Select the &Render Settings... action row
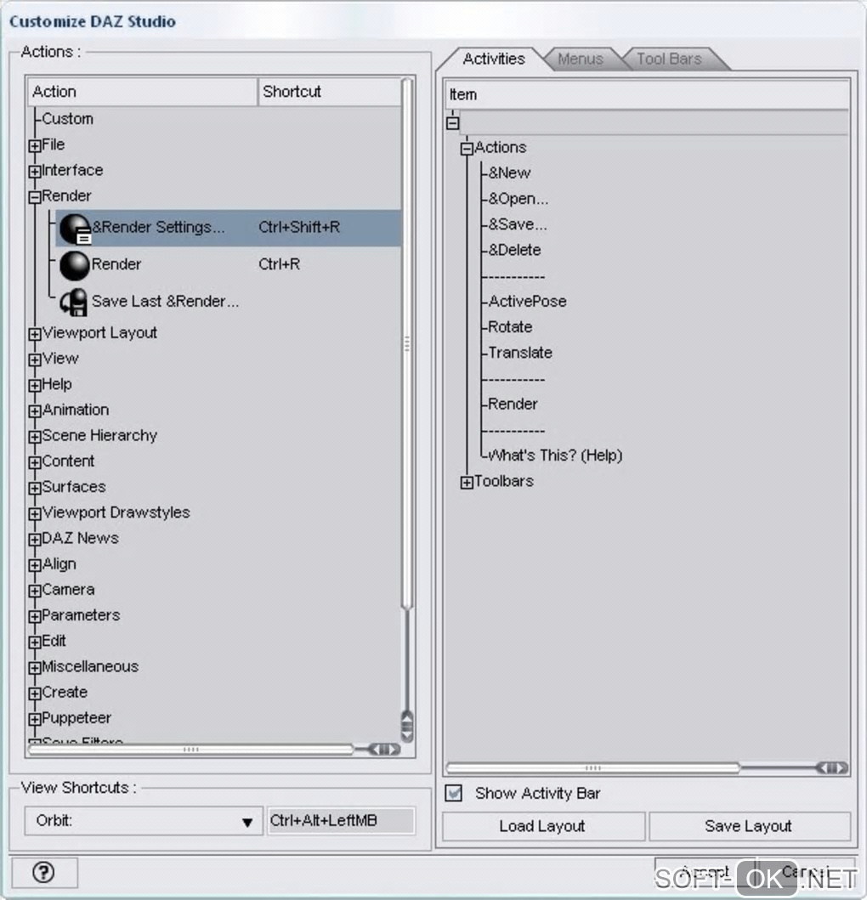Viewport: 867px width, 900px height. click(229, 228)
